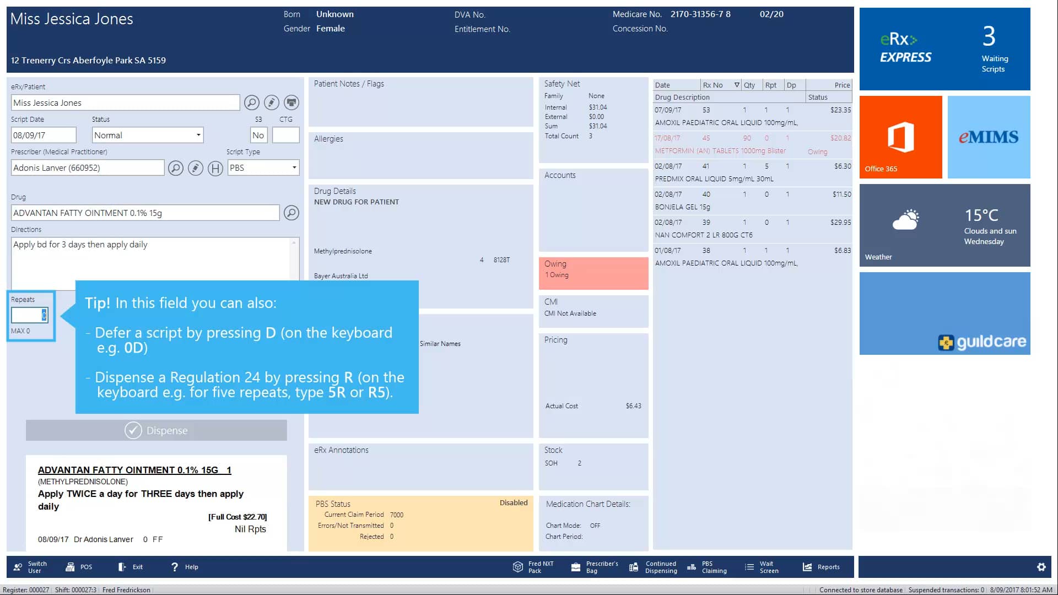1058x595 pixels.
Task: Click the patient search magnifier icon
Action: [252, 102]
